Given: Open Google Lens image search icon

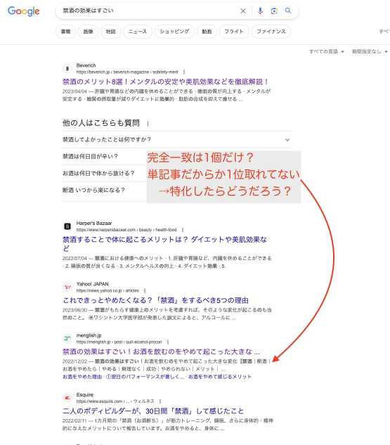Looking at the screenshot, I should (x=274, y=11).
